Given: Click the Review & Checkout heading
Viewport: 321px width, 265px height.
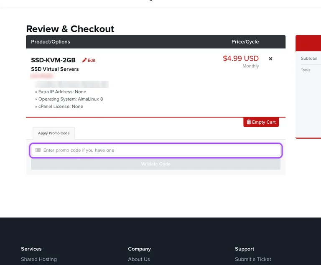Looking at the screenshot, I should [70, 29].
